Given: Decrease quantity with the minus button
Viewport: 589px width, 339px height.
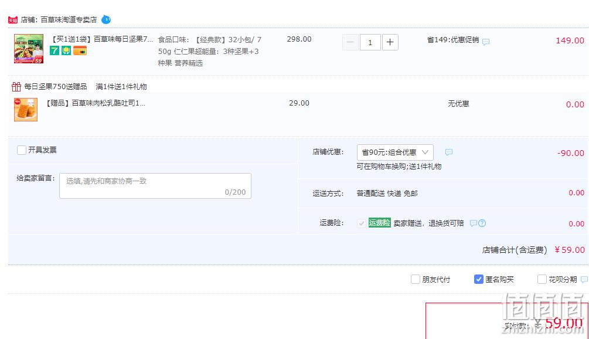Looking at the screenshot, I should click(350, 42).
